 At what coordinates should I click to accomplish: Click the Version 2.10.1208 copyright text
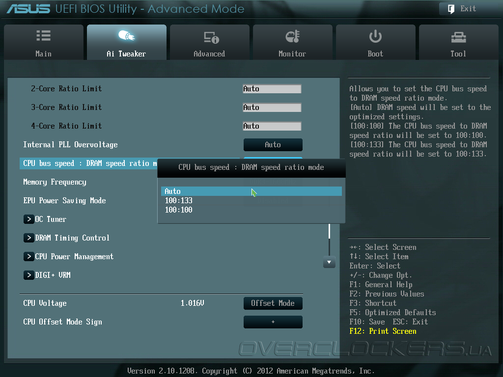tap(251, 371)
